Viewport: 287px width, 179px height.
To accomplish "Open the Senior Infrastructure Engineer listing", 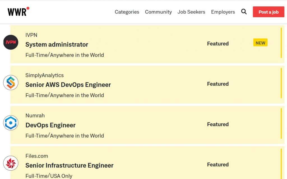I will tap(70, 165).
